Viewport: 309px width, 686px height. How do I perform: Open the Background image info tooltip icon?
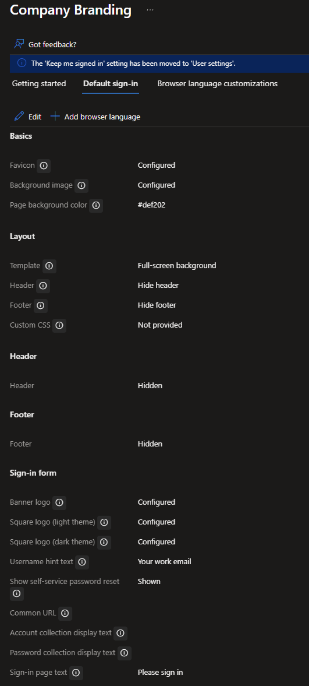click(82, 185)
